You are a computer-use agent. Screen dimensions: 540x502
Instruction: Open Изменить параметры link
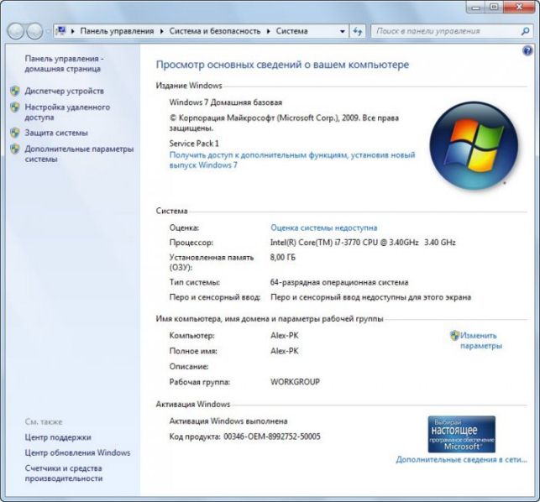click(481, 341)
